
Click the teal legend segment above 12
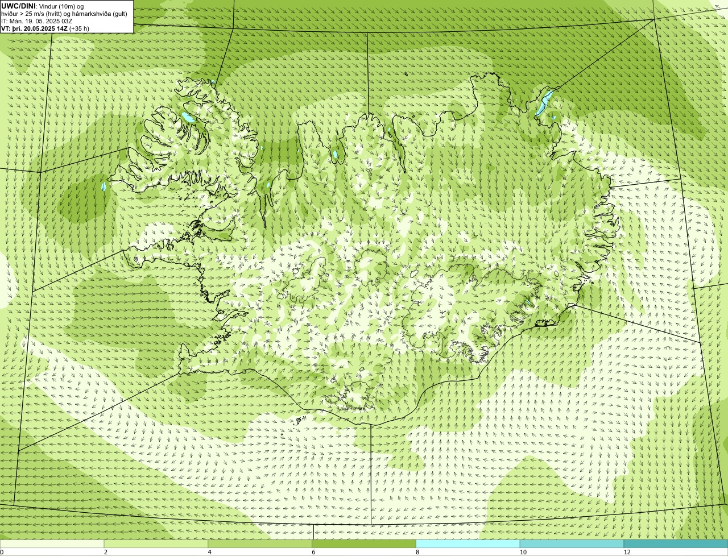coord(676,543)
